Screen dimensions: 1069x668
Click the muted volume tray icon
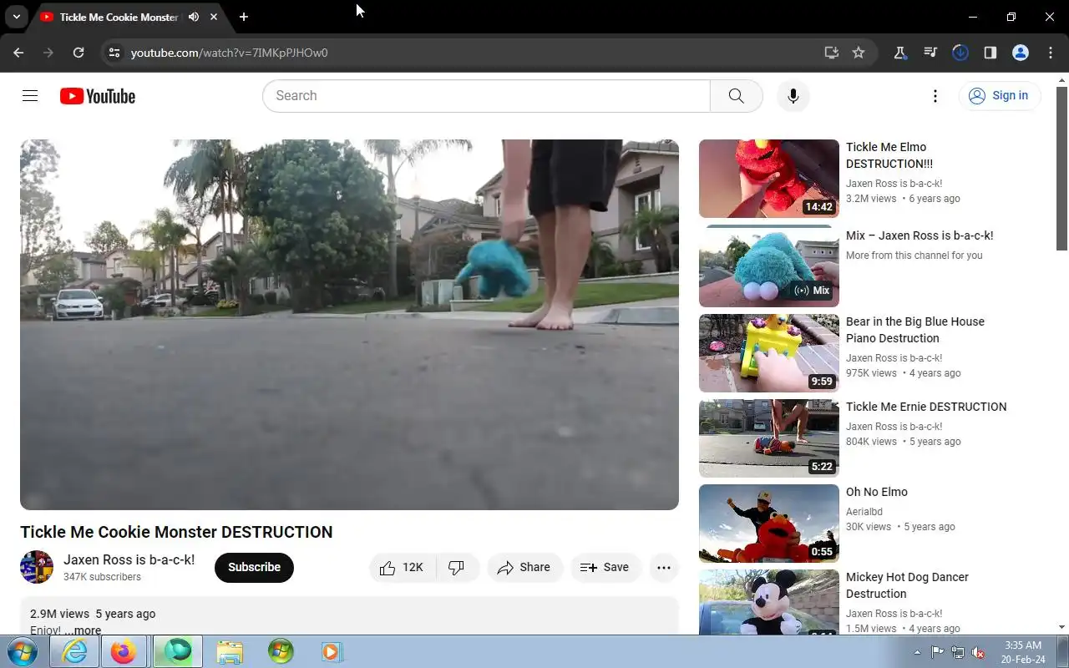(x=978, y=652)
